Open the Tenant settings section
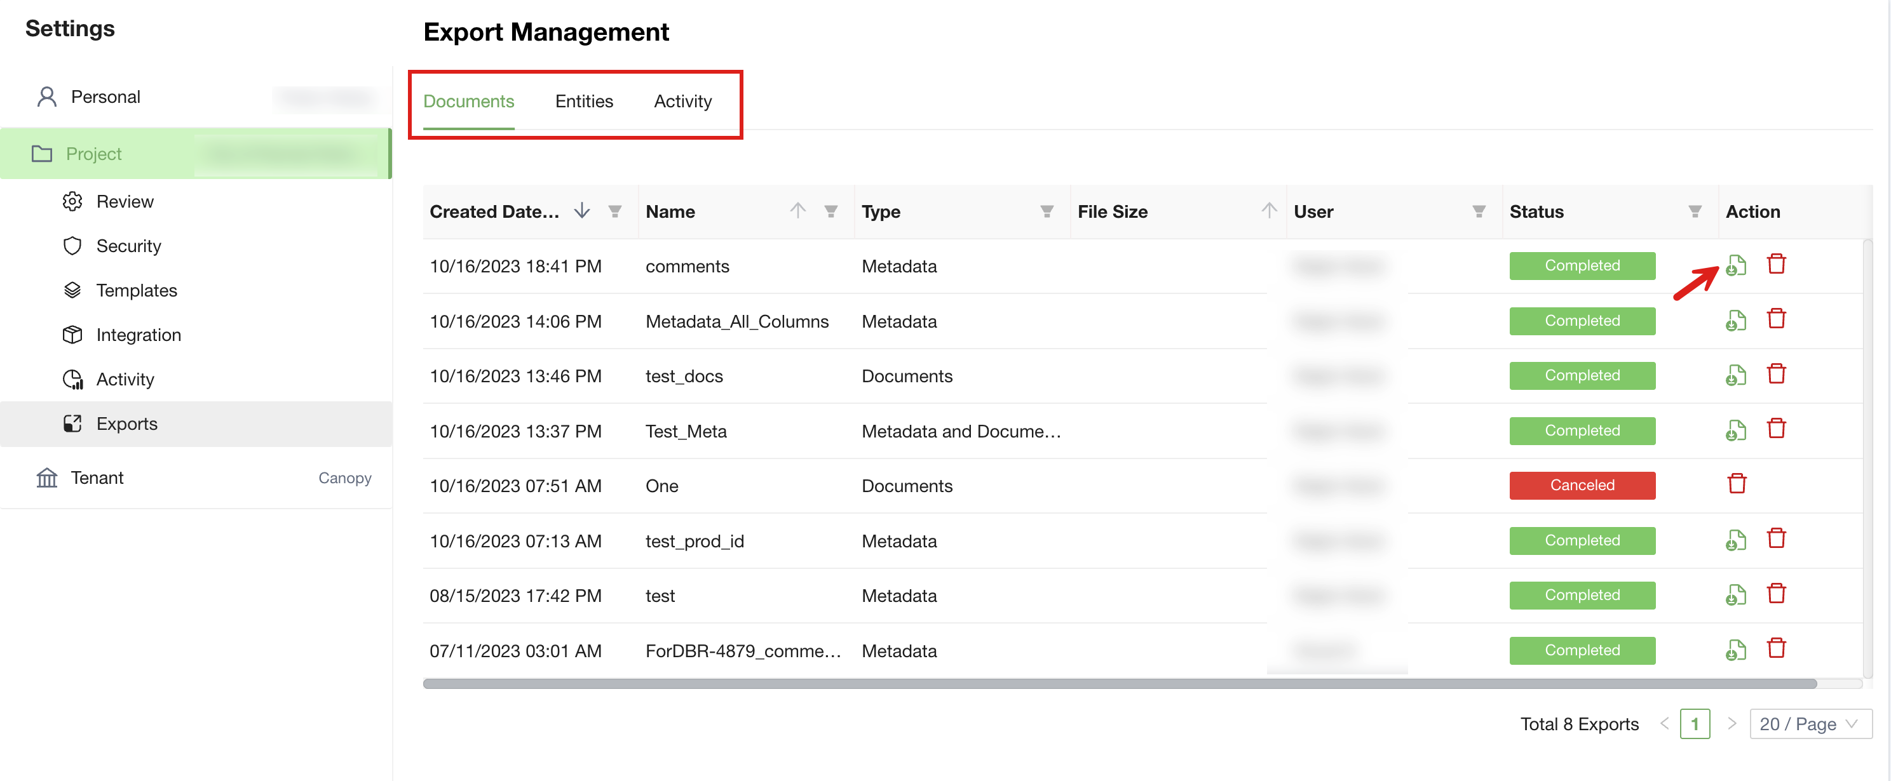This screenshot has height=781, width=1891. point(97,477)
